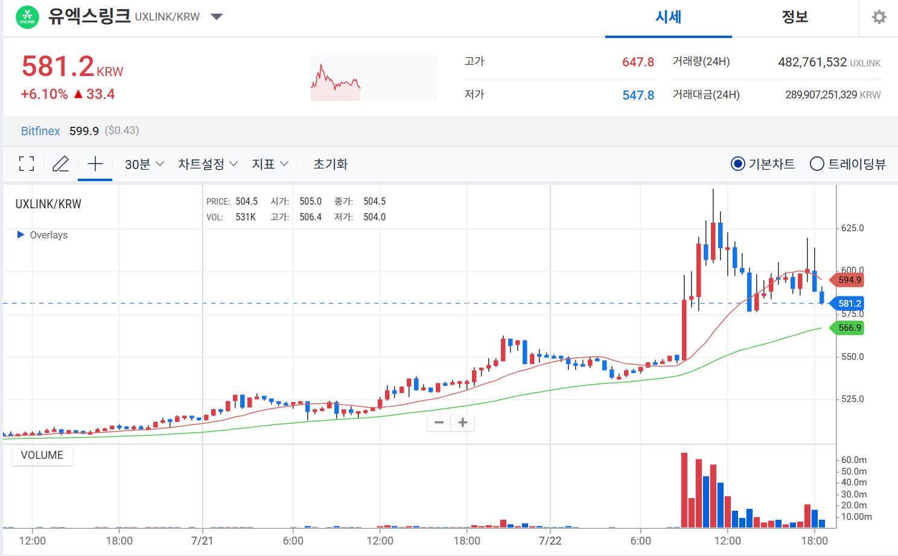Open the 30분 interval dropdown
The height and width of the screenshot is (556, 898).
(144, 164)
